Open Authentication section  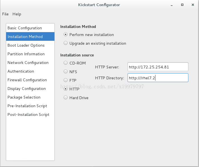pyautogui.click(x=30, y=71)
